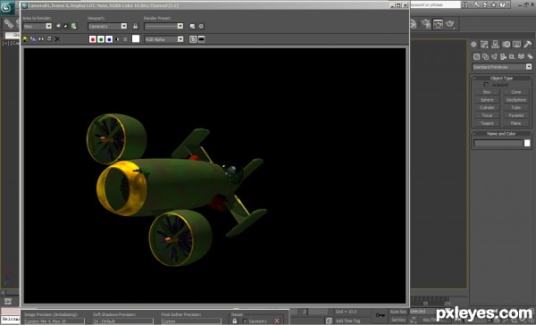Open the Viewport Camera01 dropdown
Image resolution: width=536 pixels, height=325 pixels.
(x=107, y=26)
